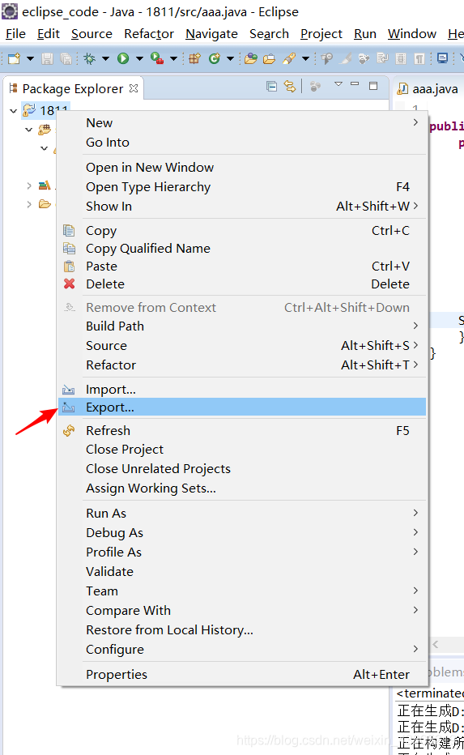Click the green Run button

[x=123, y=59]
